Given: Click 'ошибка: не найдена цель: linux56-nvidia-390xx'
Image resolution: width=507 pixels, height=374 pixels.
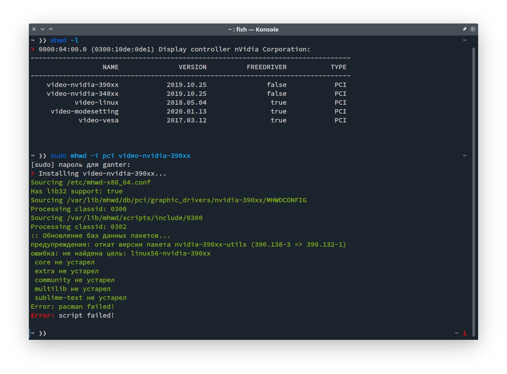Looking at the screenshot, I should pos(120,253).
